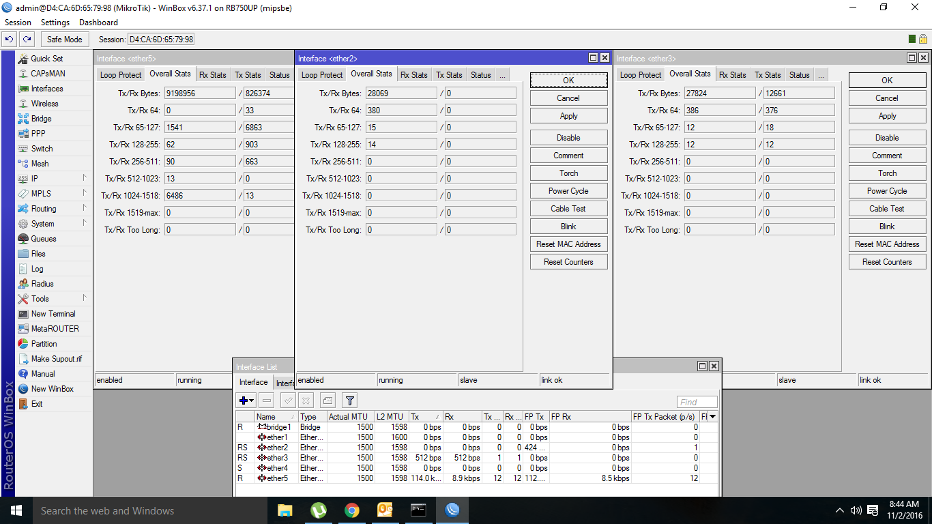The height and width of the screenshot is (524, 932).
Task: Click the Tx Bytes field in ether2 window
Action: pyautogui.click(x=401, y=93)
